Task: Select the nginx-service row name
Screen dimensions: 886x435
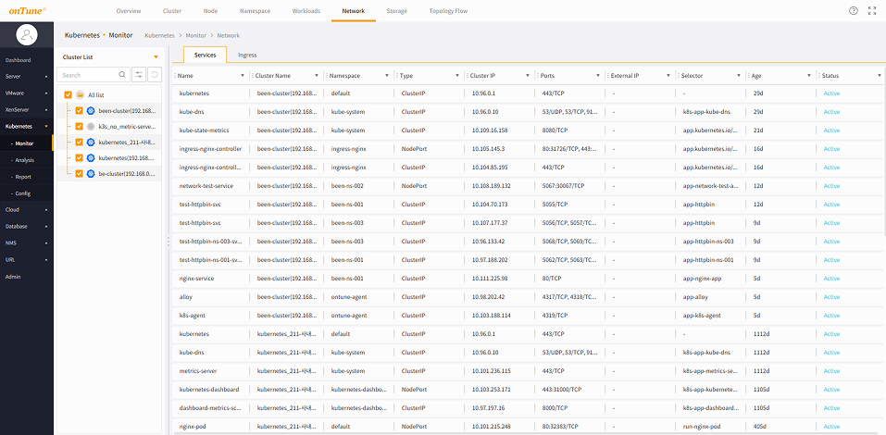Action: [196, 278]
